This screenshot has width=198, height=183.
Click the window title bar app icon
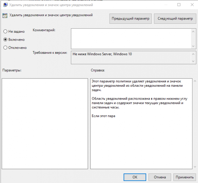click(5, 5)
